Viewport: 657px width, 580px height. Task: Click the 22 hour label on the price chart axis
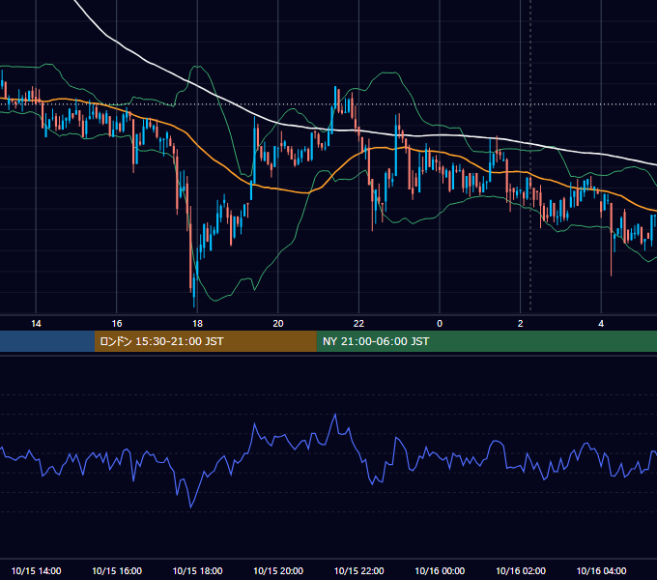(358, 324)
